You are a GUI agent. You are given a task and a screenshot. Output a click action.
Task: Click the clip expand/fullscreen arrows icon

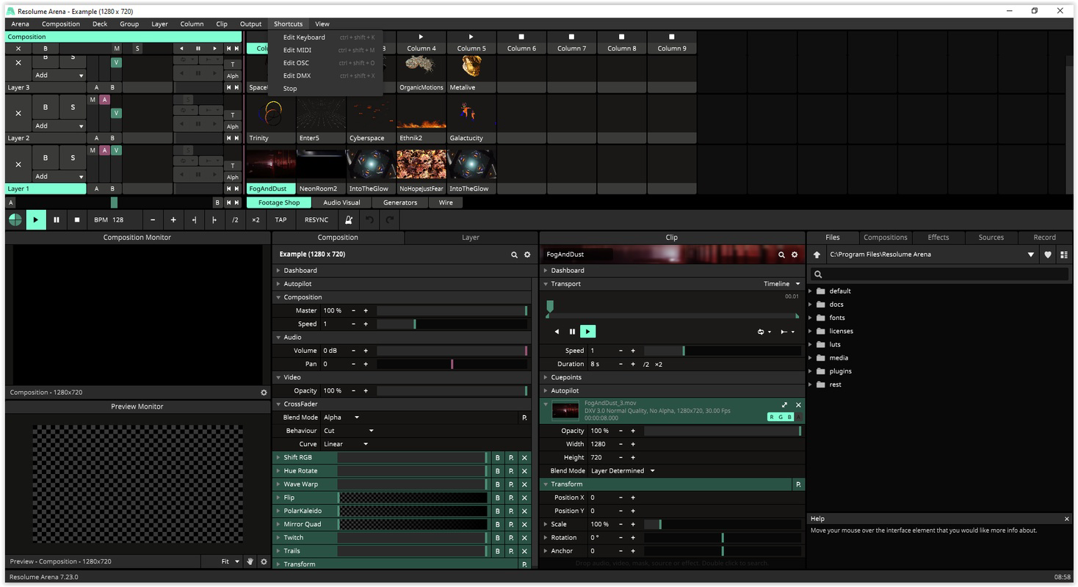click(x=784, y=405)
